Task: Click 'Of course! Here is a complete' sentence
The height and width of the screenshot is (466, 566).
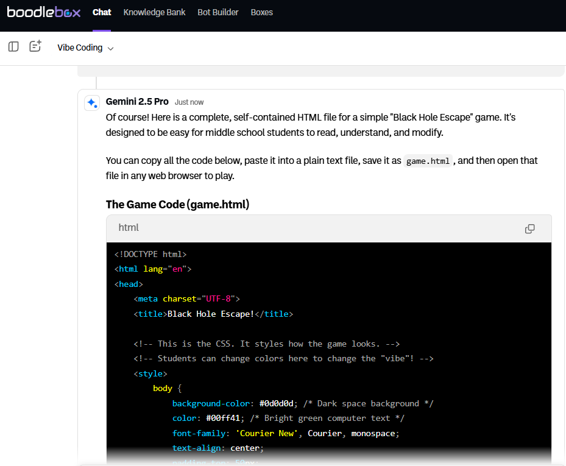Action: 311,125
